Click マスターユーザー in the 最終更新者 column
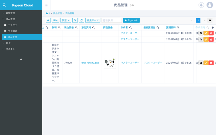 (153, 63)
